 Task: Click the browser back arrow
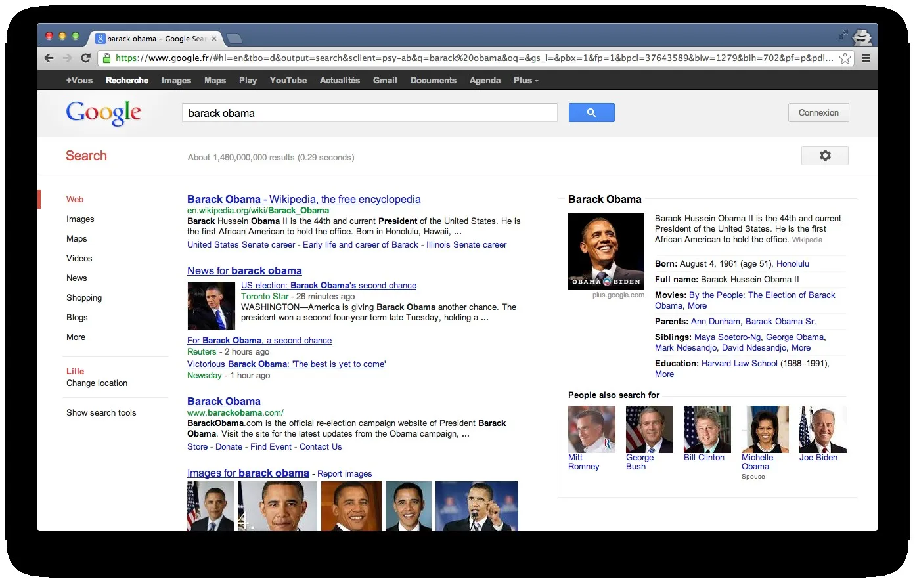point(49,58)
